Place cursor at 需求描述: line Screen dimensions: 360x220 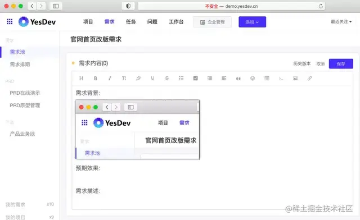tap(88, 191)
